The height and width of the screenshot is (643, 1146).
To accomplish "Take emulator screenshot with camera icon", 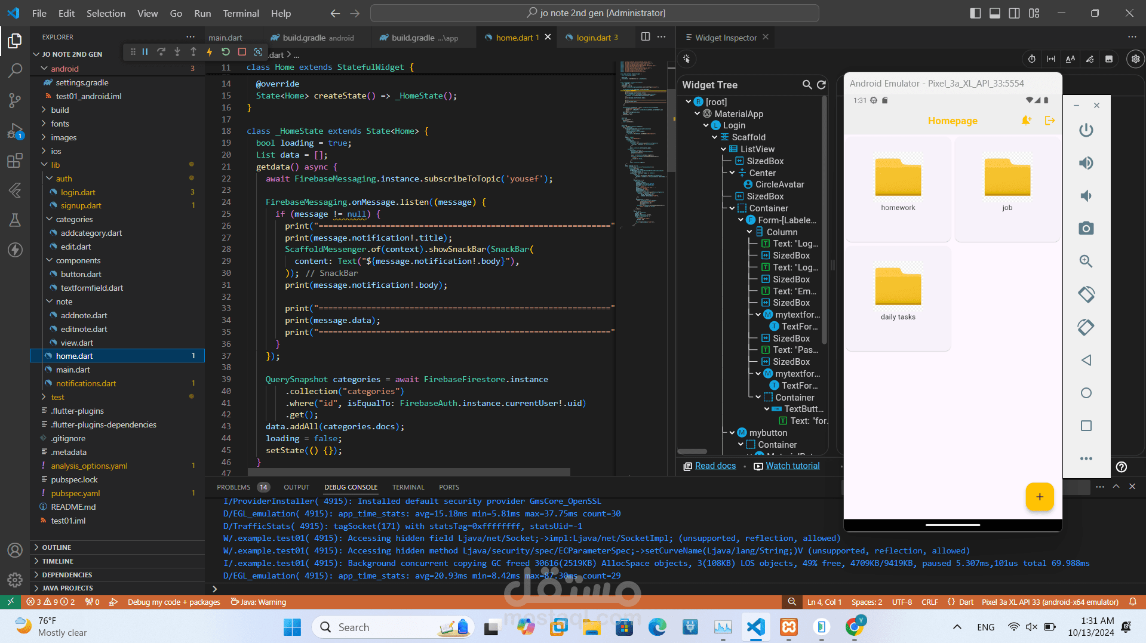I will click(x=1086, y=229).
